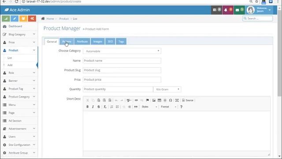Screen dimensions: 282x159
Task: Toggle bulleted list in editor
Action: pyautogui.click(x=117, y=107)
